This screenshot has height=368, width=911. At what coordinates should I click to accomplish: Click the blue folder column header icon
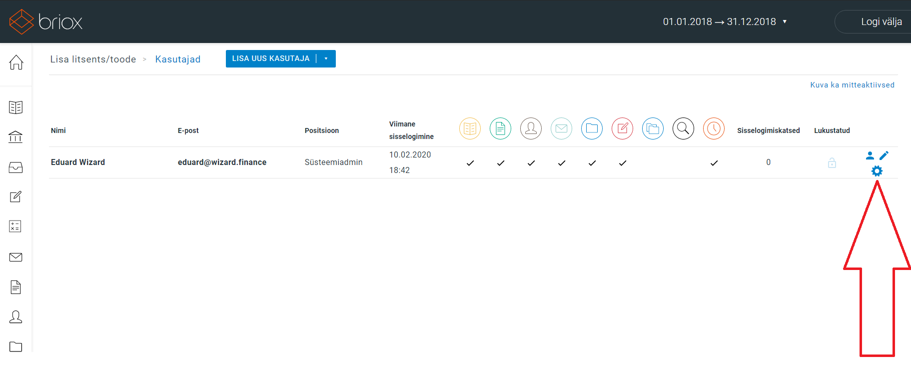click(592, 129)
